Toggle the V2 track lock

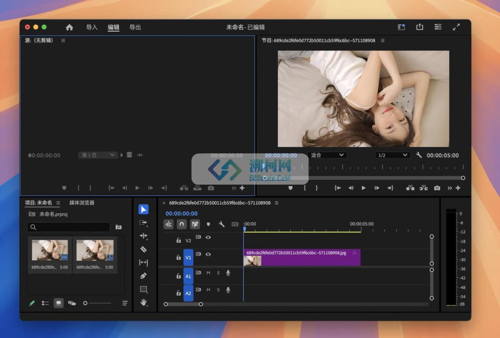point(179,240)
